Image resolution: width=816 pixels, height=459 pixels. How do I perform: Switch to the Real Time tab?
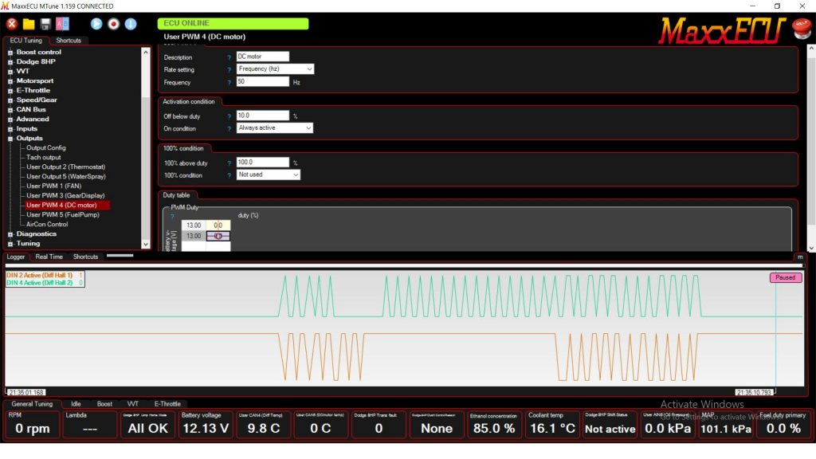coord(49,257)
